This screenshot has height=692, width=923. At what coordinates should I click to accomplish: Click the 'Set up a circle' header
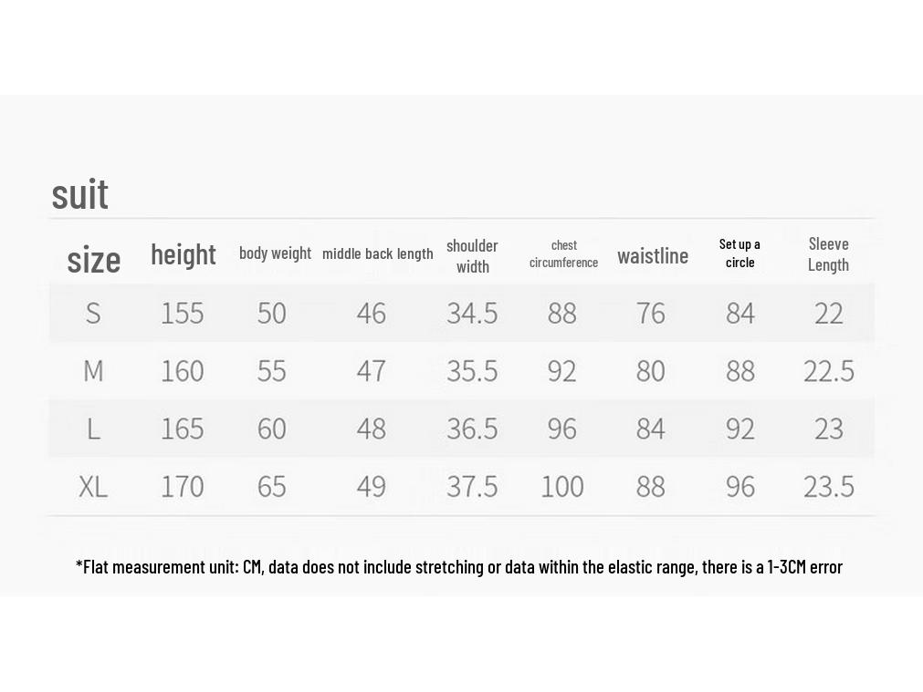click(x=739, y=253)
